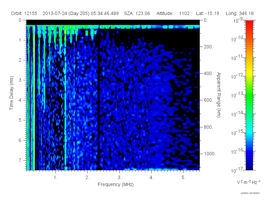Click the '4.' tick on frequency axis
The width and height of the screenshot is (266, 200).
coord(152,178)
